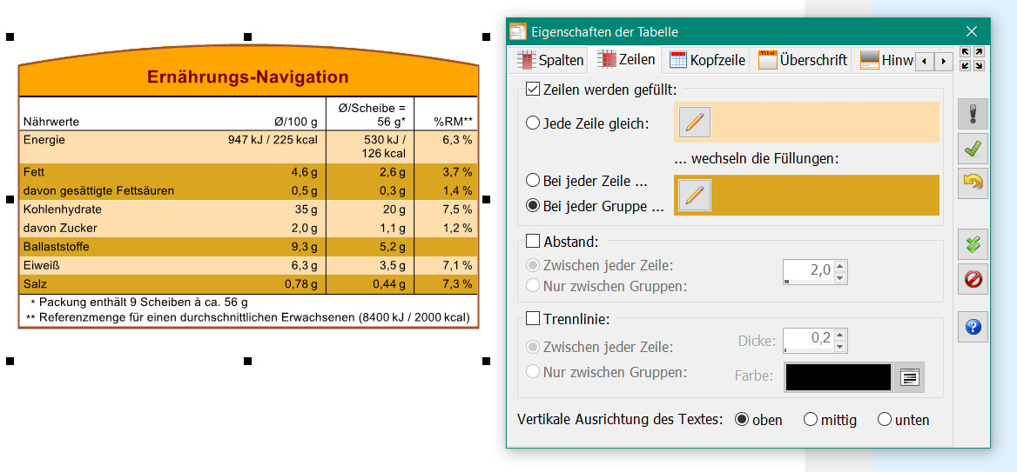This screenshot has height=472, width=1017.
Task: Uncheck 'Zeilen werden gefüllt' checkbox
Action: (533, 89)
